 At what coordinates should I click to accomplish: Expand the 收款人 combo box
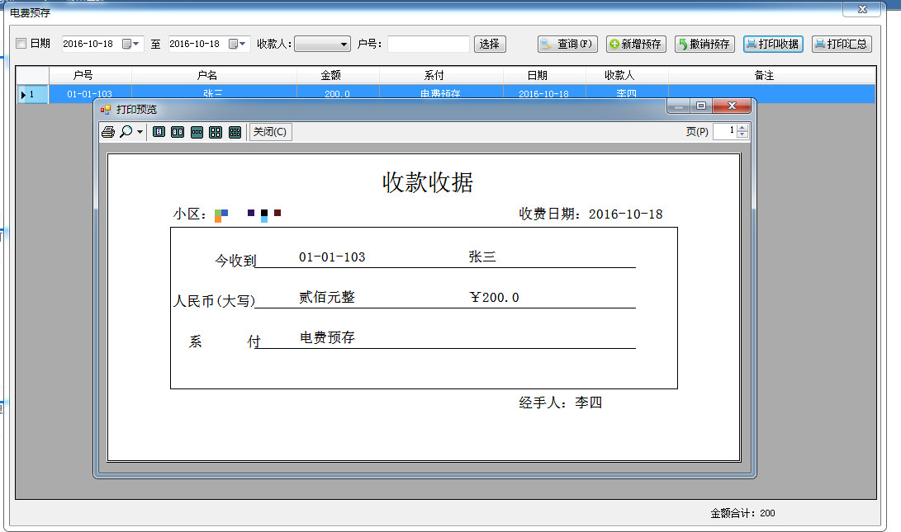344,44
